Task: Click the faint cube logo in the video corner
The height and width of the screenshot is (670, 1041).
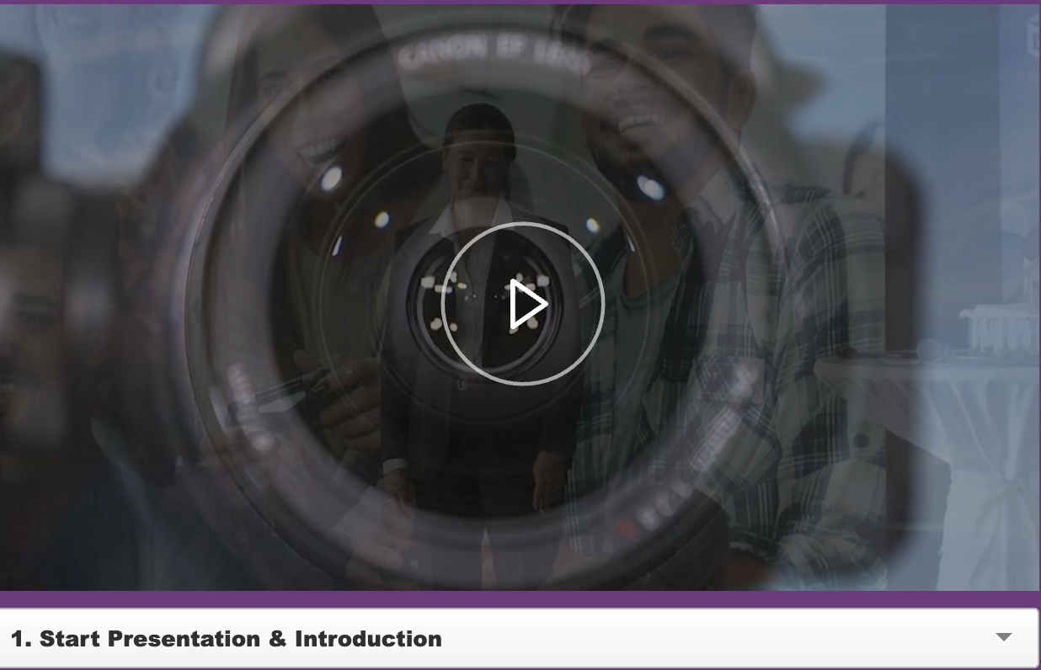Action: click(1032, 35)
